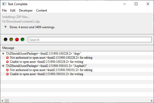The image size is (154, 103).
Task: Click error icon beside "Not authorised" 500101 row
Action: pyautogui.click(x=7, y=70)
